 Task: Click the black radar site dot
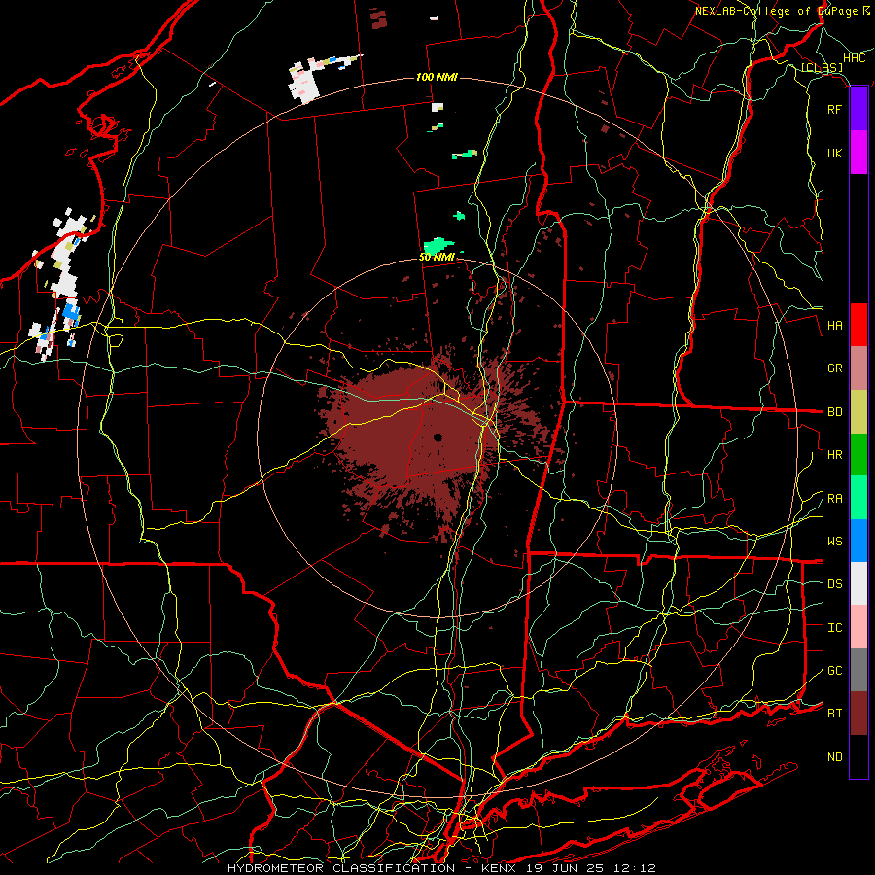coord(437,437)
